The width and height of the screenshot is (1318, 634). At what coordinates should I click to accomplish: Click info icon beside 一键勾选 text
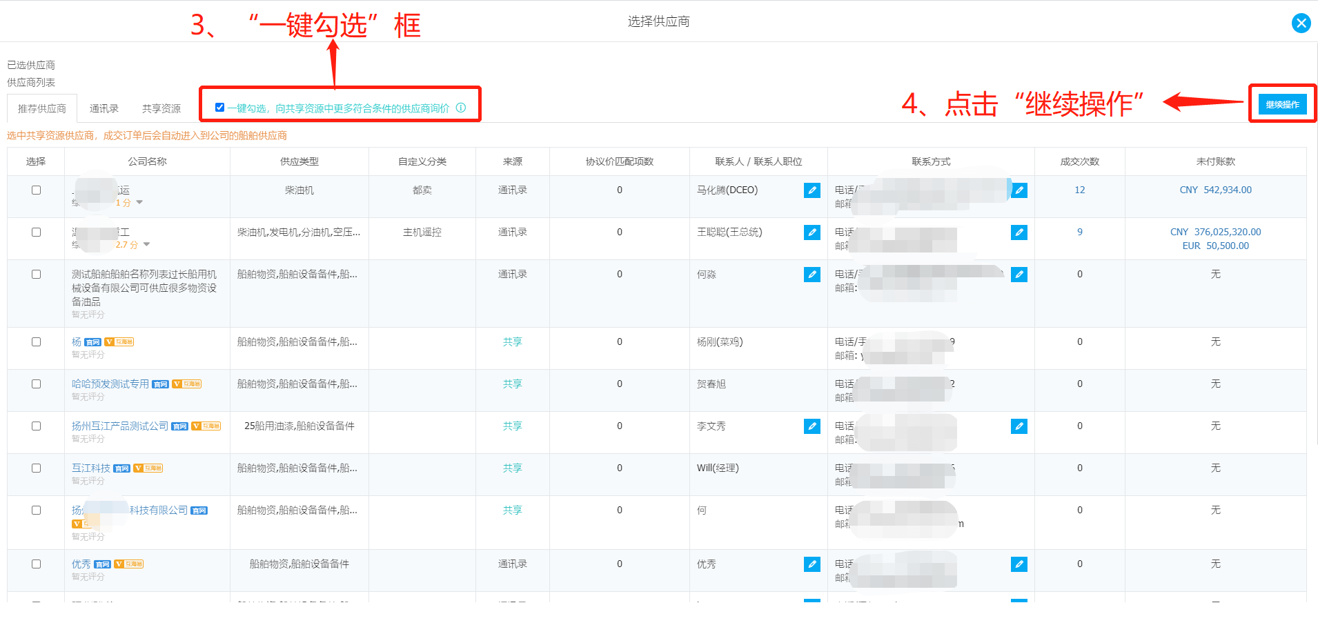coord(461,108)
